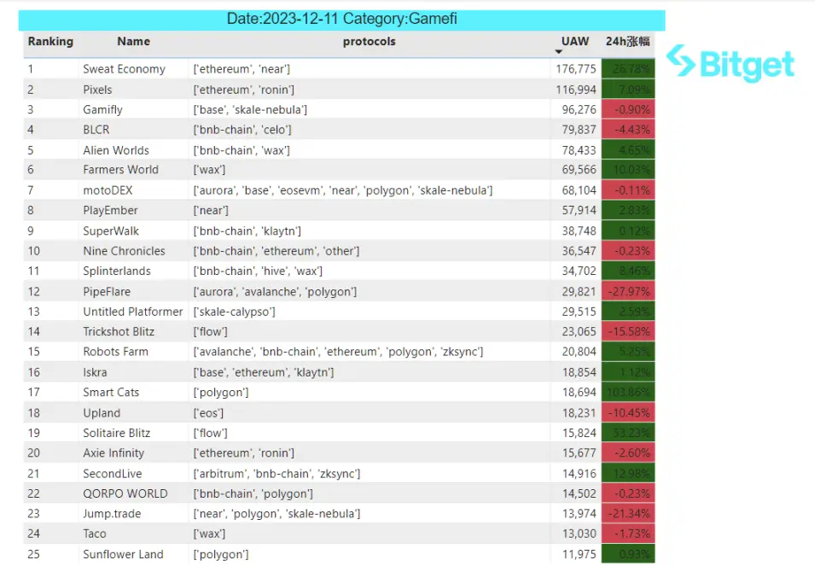The height and width of the screenshot is (566, 815).
Task: Click Sunflower Land row name
Action: click(123, 555)
